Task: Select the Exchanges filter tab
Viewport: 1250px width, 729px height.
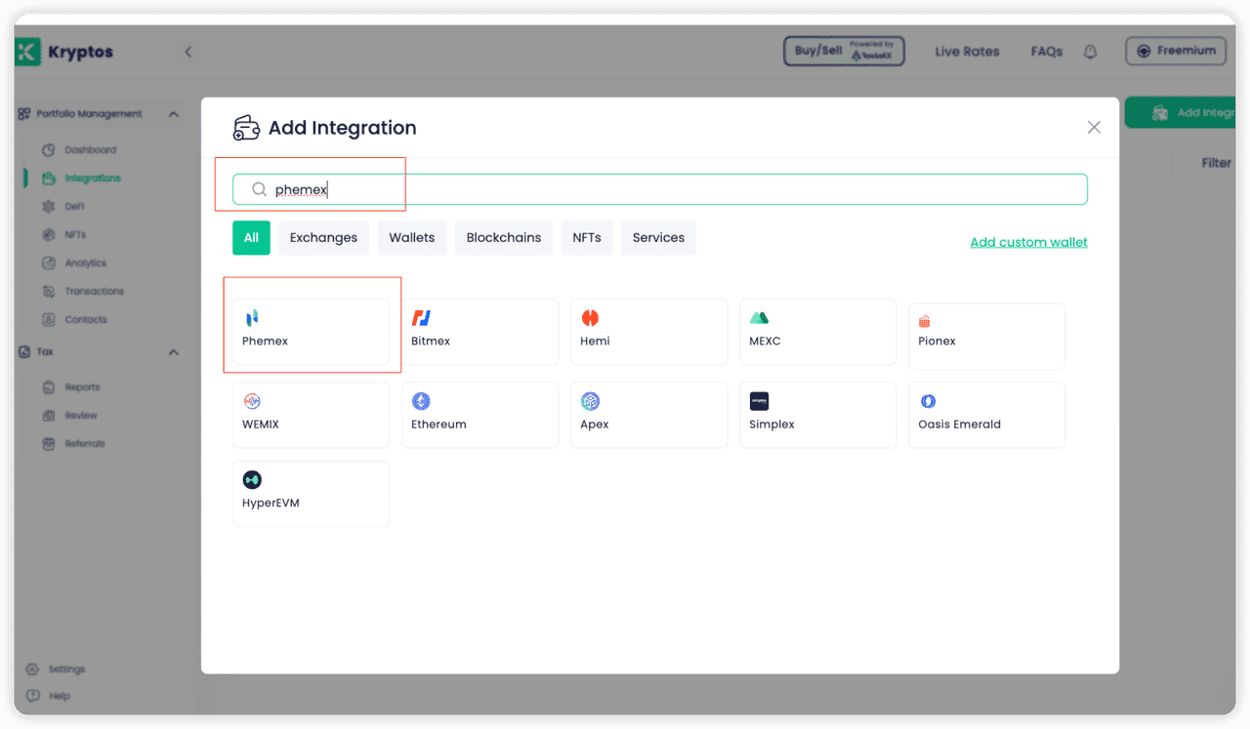Action: tap(323, 238)
